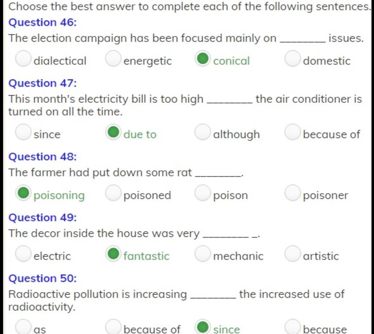The height and width of the screenshot is (334, 374).
Task: Select 'mechanic' radio button
Action: coord(203,254)
